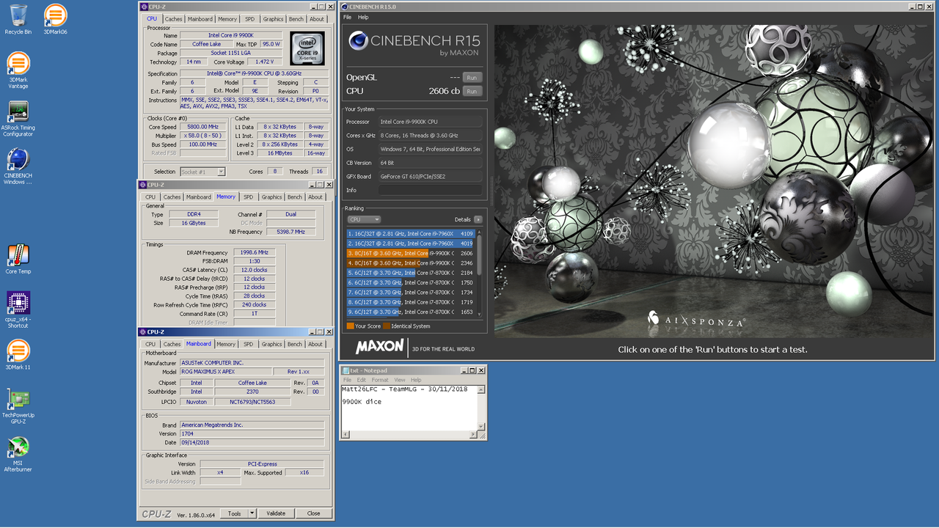The height and width of the screenshot is (528, 939).
Task: Run the CPU benchmark in Cinebench
Action: [x=472, y=91]
